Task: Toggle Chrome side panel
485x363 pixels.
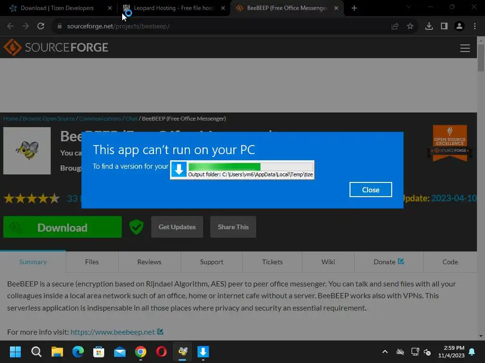Action: pos(444,26)
